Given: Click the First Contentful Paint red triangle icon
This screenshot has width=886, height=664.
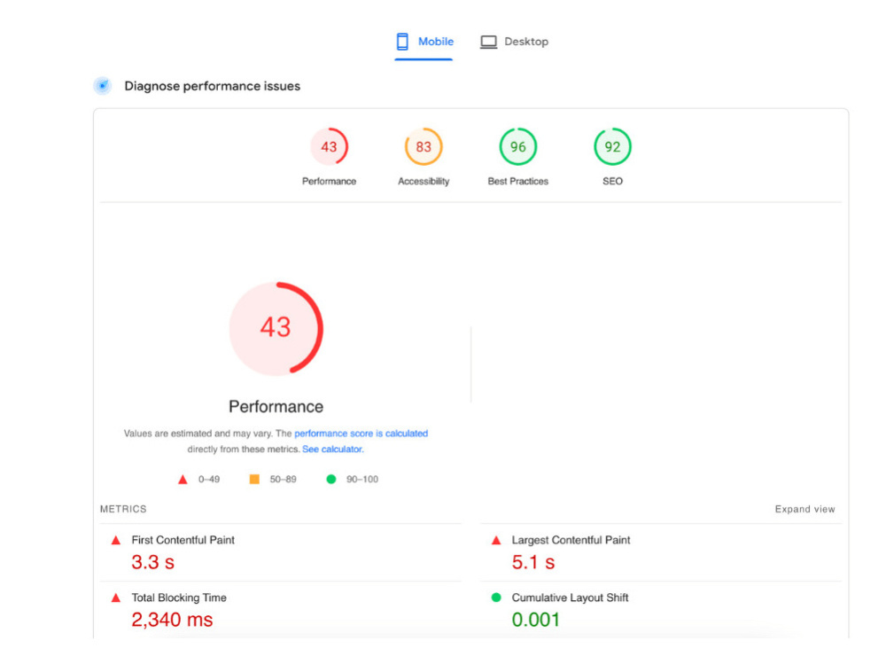Looking at the screenshot, I should (116, 540).
